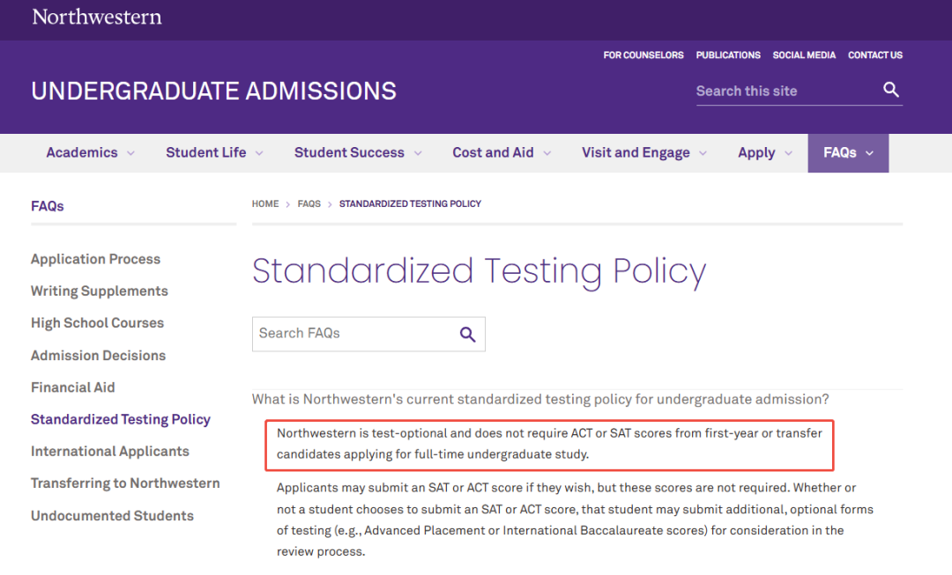Image resolution: width=952 pixels, height=575 pixels.
Task: Select International Applicants sidebar item
Action: 110,451
